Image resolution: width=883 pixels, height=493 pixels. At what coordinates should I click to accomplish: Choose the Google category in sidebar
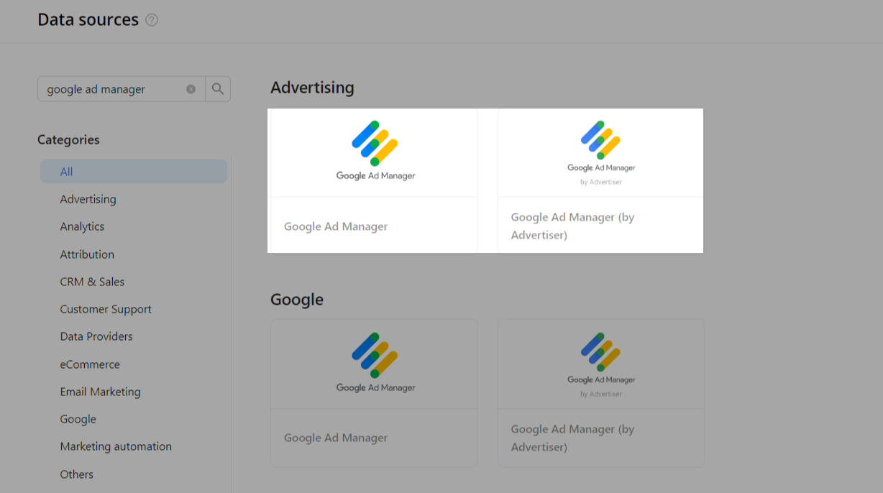[78, 419]
